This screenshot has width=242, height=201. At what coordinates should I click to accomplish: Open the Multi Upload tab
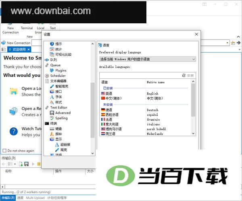[35, 198]
